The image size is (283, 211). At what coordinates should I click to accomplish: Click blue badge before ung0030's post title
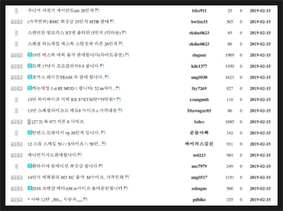click(x=30, y=77)
